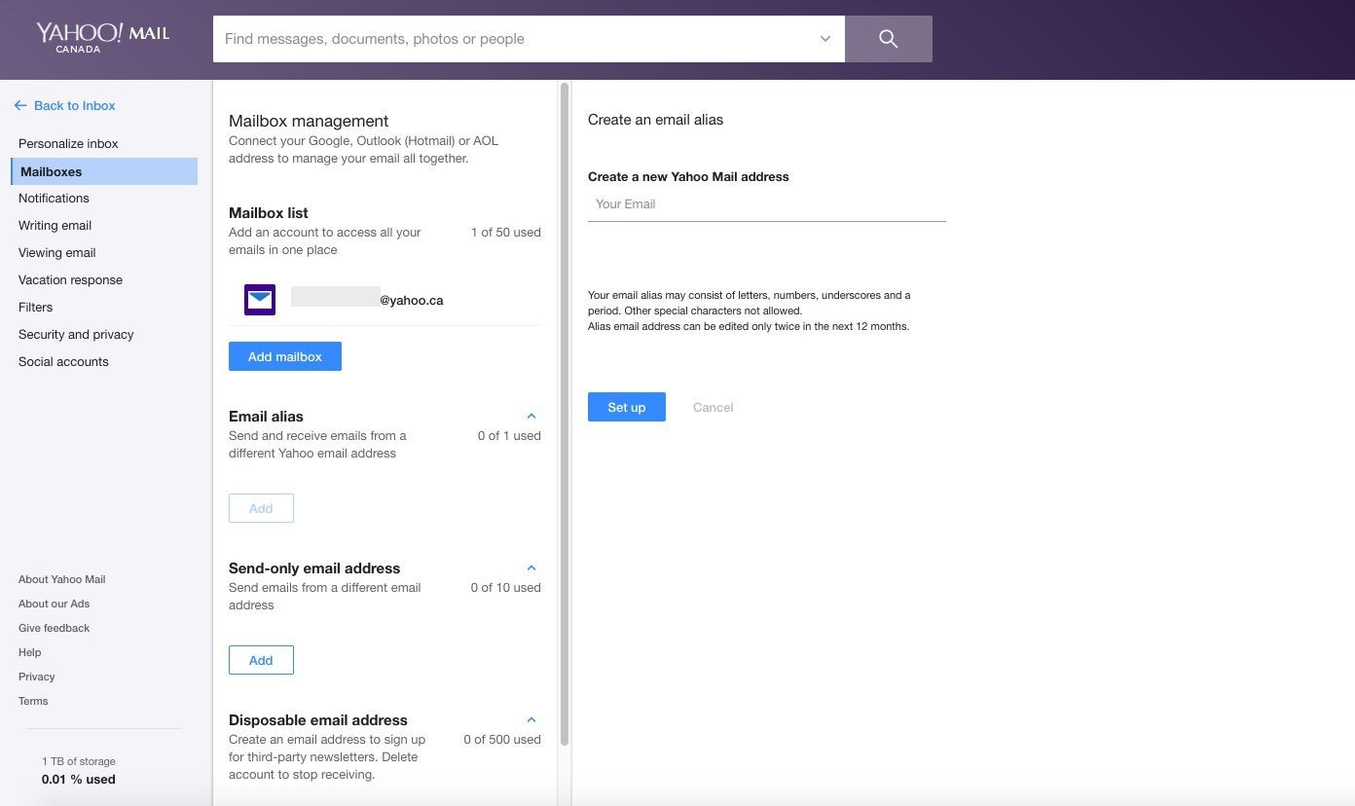This screenshot has width=1355, height=806.
Task: Click the magnifying glass search button
Action: tap(888, 39)
